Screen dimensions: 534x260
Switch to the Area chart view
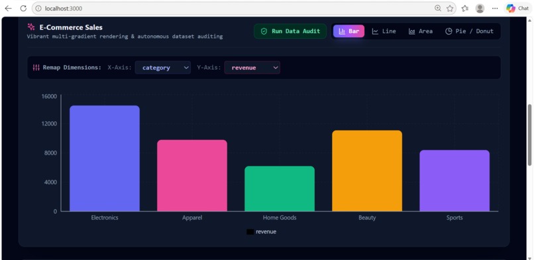421,31
